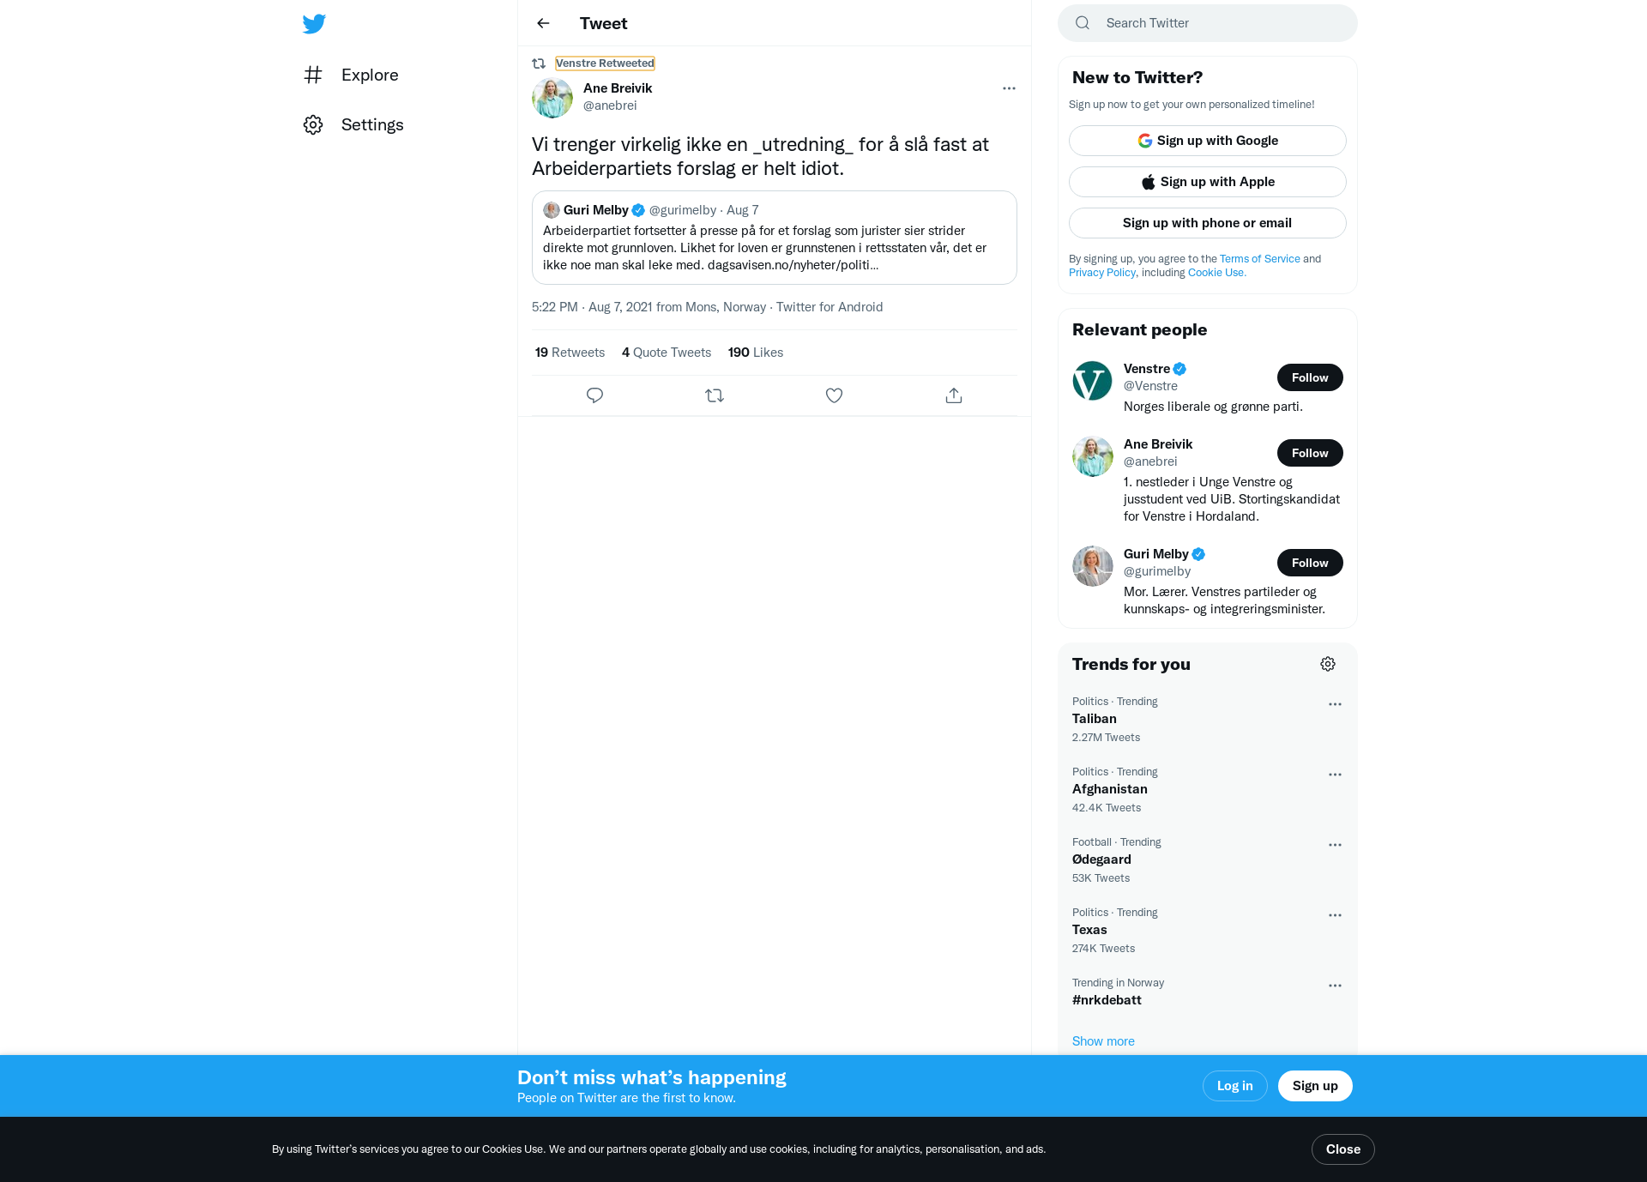Click the retweet icon below the tweet
The width and height of the screenshot is (1647, 1182).
715,395
